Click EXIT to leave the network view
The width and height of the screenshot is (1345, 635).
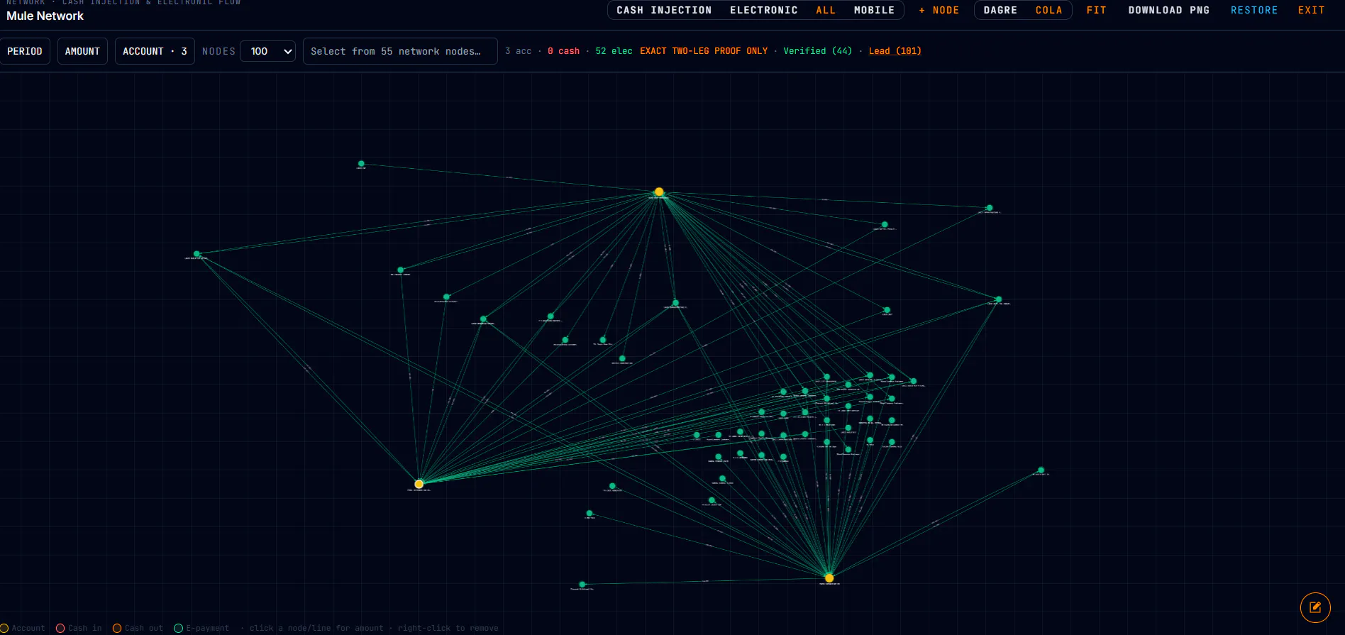[x=1311, y=10]
